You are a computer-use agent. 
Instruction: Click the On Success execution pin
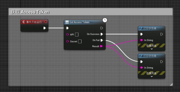tap(102, 34)
